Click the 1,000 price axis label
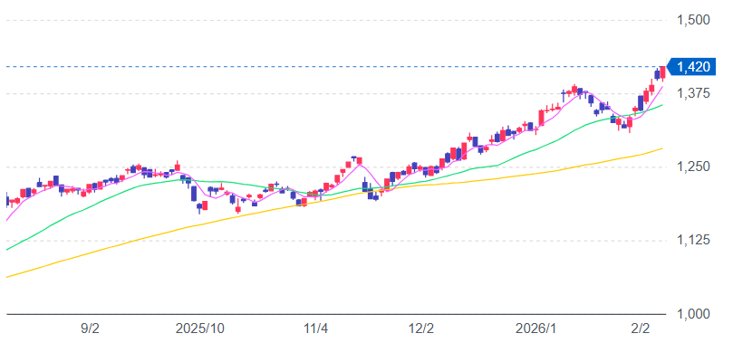 click(x=693, y=314)
